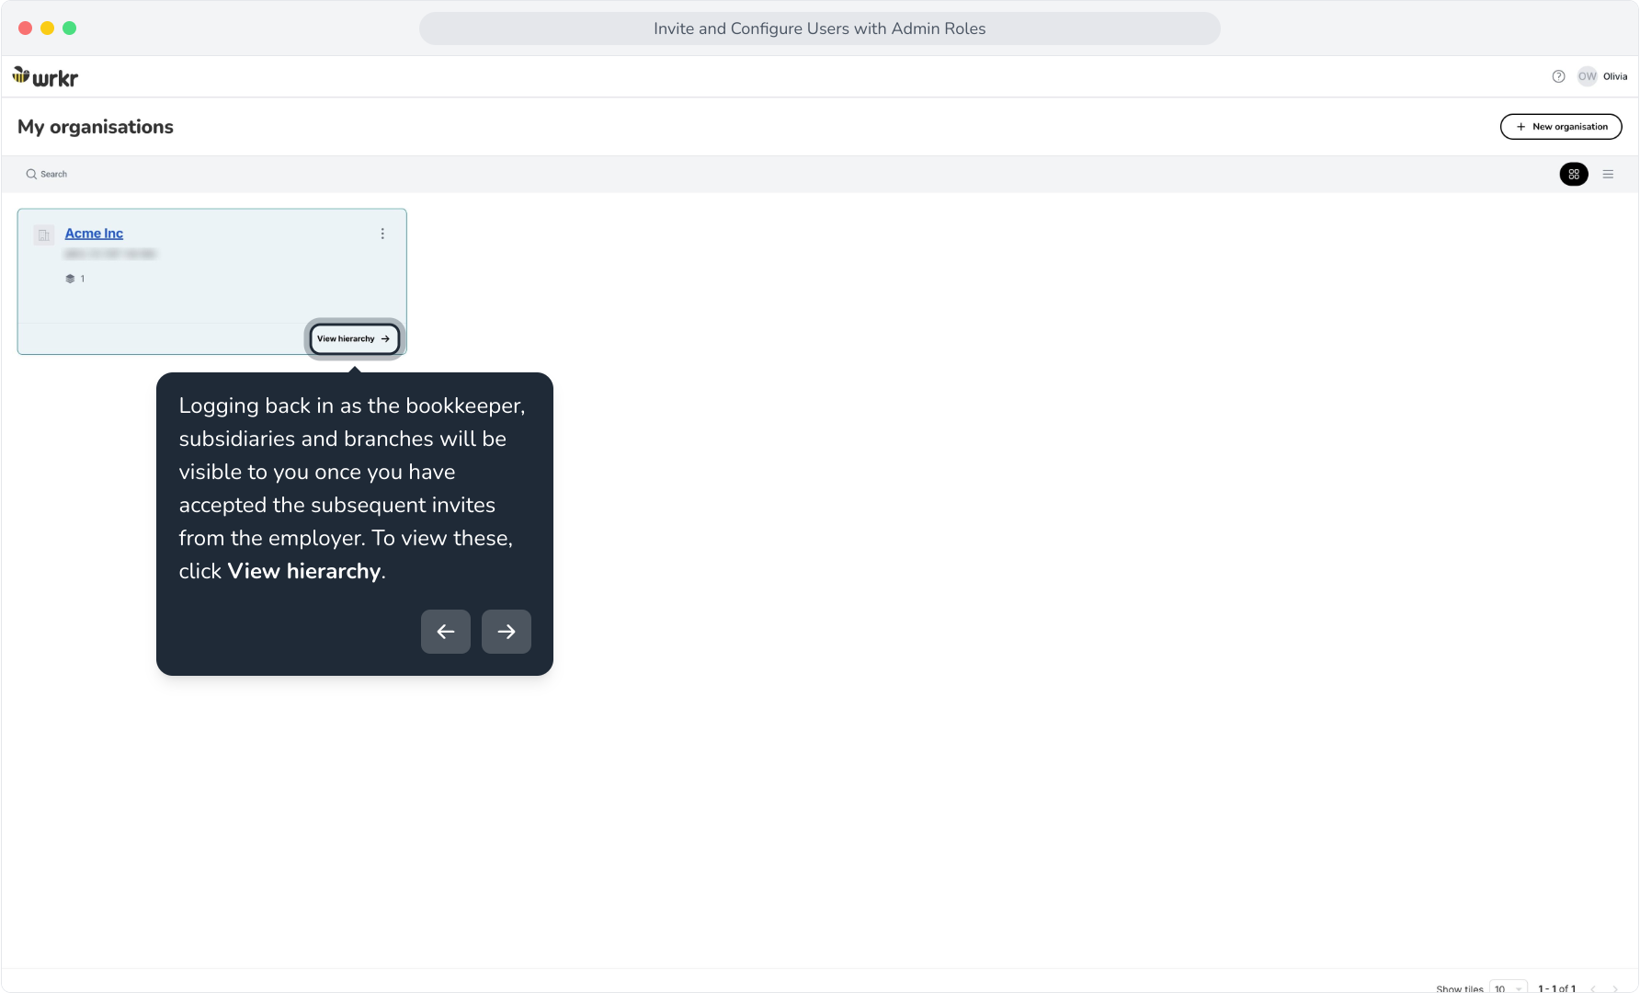Viewport: 1640px width, 993px height.
Task: Go to next page of tiles
Action: pyautogui.click(x=1615, y=988)
